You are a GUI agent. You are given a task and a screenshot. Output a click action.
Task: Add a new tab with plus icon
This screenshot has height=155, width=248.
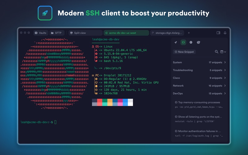(189, 33)
